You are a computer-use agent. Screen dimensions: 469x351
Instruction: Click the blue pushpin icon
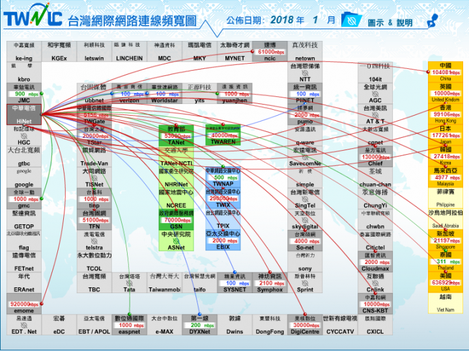click(433, 21)
